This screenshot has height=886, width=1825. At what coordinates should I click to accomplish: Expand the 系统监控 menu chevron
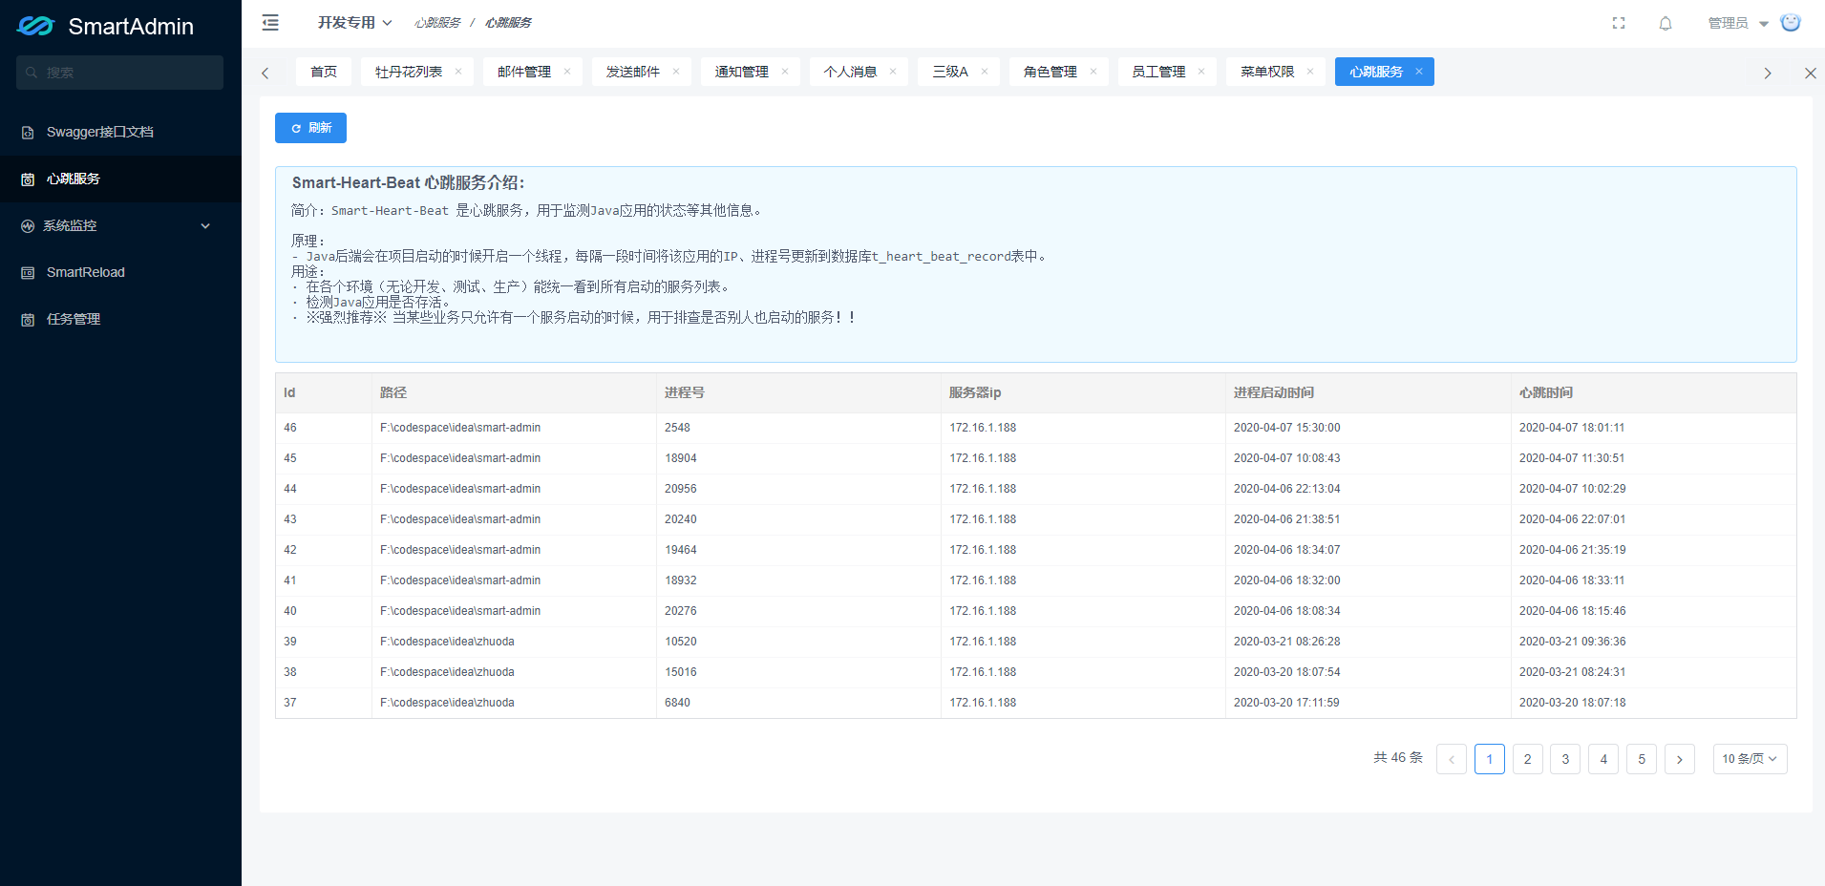205,226
